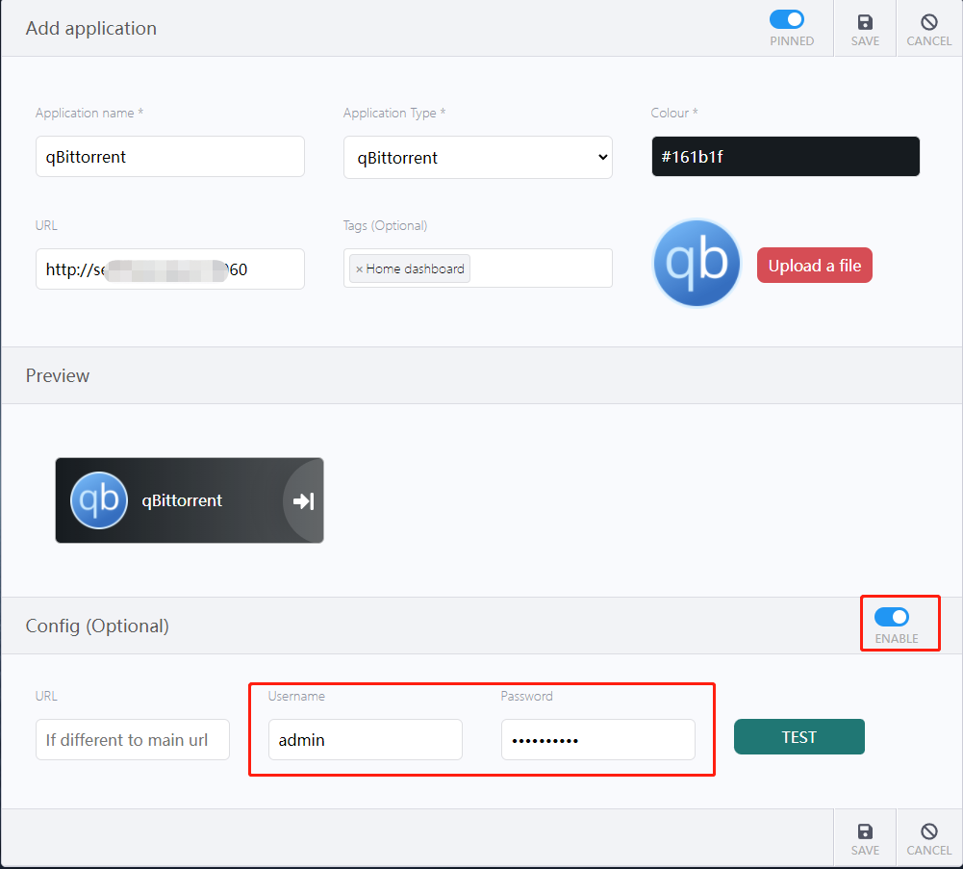The height and width of the screenshot is (869, 963).
Task: Click the Password input field
Action: (x=597, y=740)
